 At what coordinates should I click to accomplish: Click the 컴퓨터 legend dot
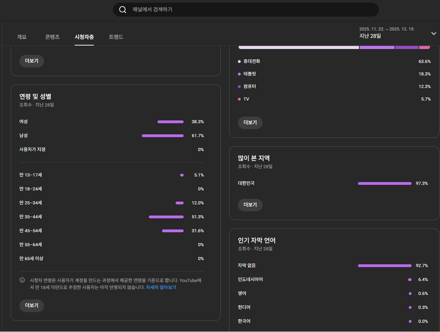(239, 86)
